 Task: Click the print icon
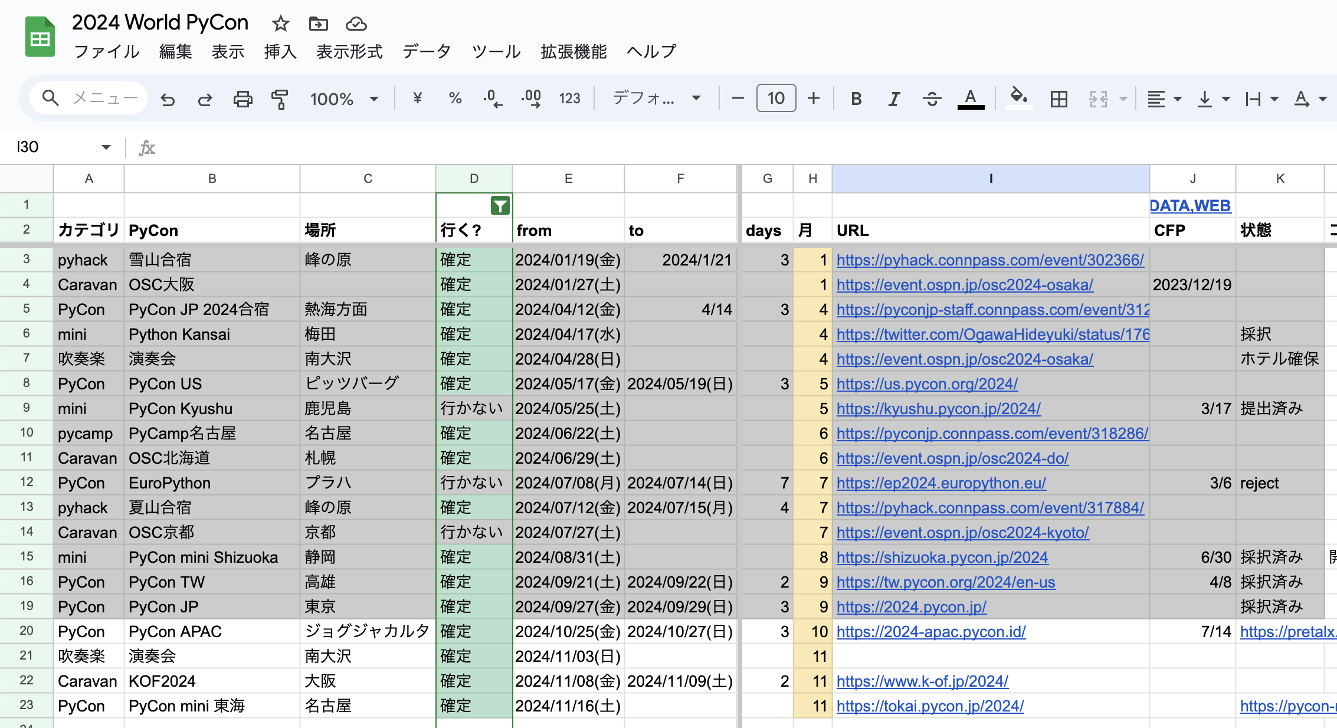pyautogui.click(x=243, y=99)
